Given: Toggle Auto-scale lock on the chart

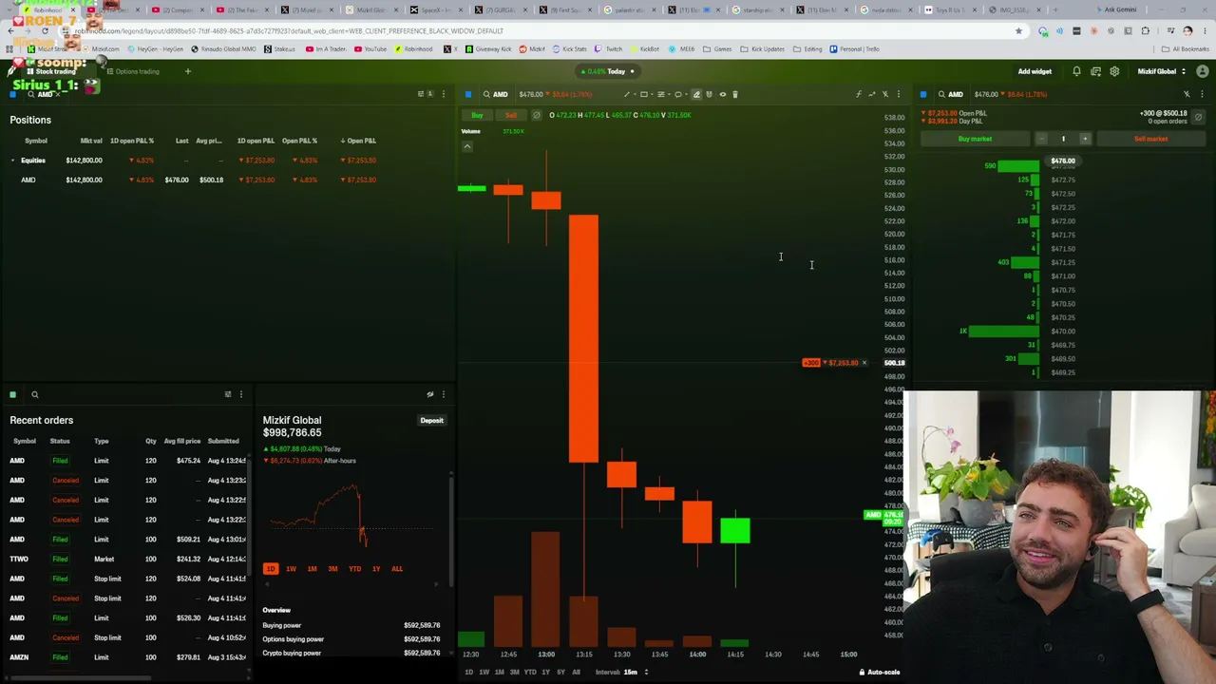Looking at the screenshot, I should pyautogui.click(x=880, y=672).
